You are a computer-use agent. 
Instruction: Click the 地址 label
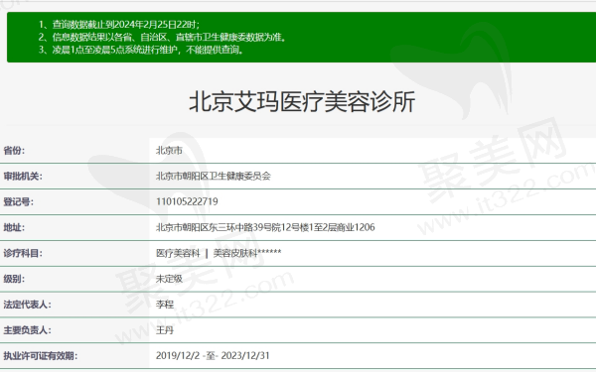coord(14,228)
